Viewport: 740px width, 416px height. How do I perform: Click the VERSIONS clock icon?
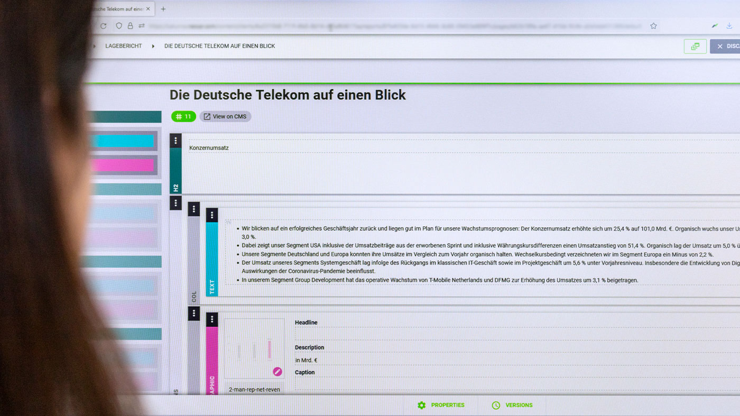(x=496, y=405)
